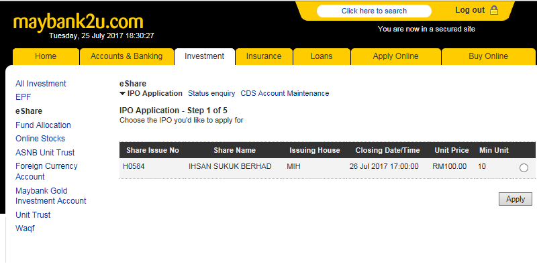Open the Apply Online tab
This screenshot has width=537, height=268.
[x=395, y=56]
